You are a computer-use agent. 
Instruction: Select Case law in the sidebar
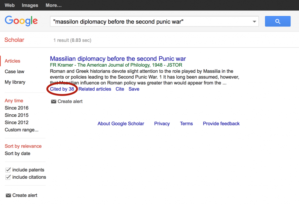(x=14, y=71)
